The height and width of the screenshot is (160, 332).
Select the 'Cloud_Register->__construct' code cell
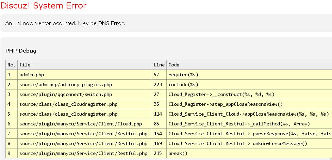click(249, 94)
